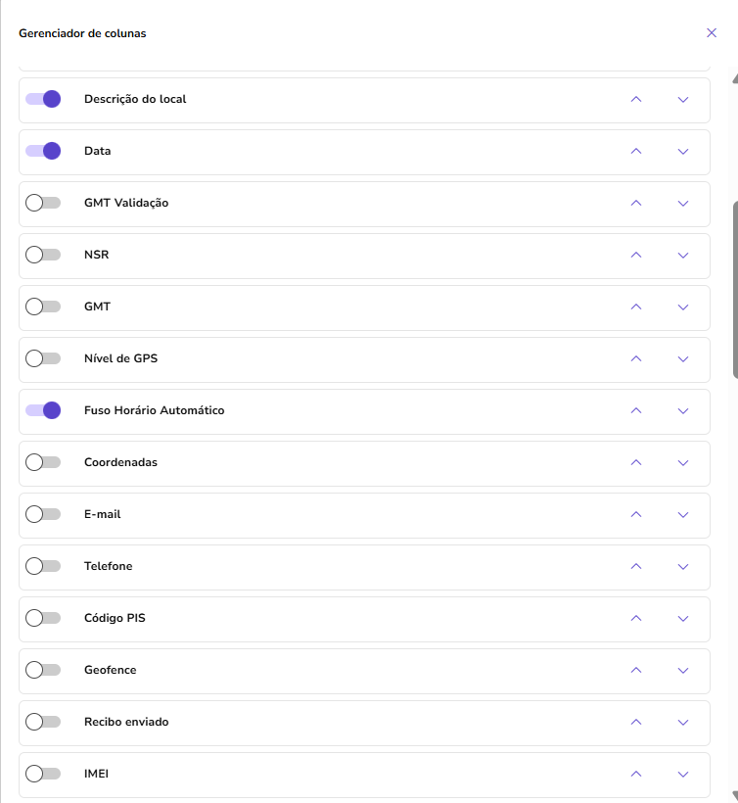
Task: Move Código PIS column up
Action: (636, 619)
